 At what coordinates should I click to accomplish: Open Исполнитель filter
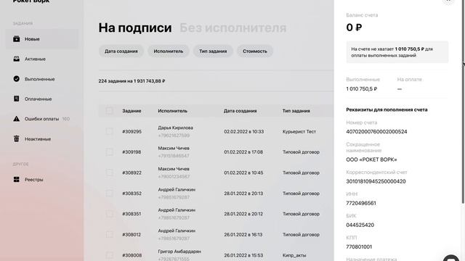point(168,51)
